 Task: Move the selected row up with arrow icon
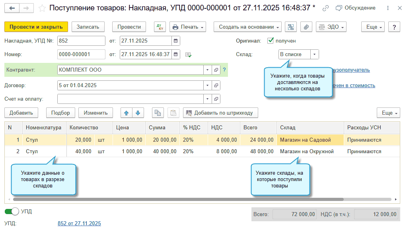point(127,113)
